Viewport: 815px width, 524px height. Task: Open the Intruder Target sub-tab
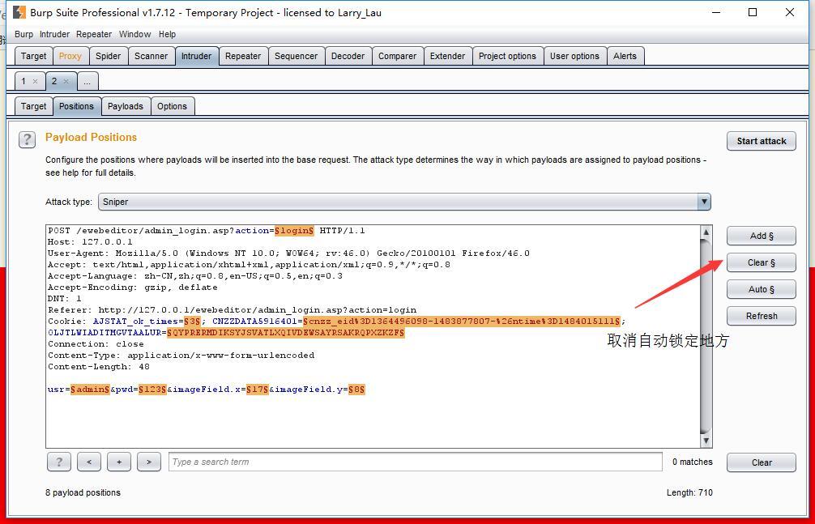[34, 106]
